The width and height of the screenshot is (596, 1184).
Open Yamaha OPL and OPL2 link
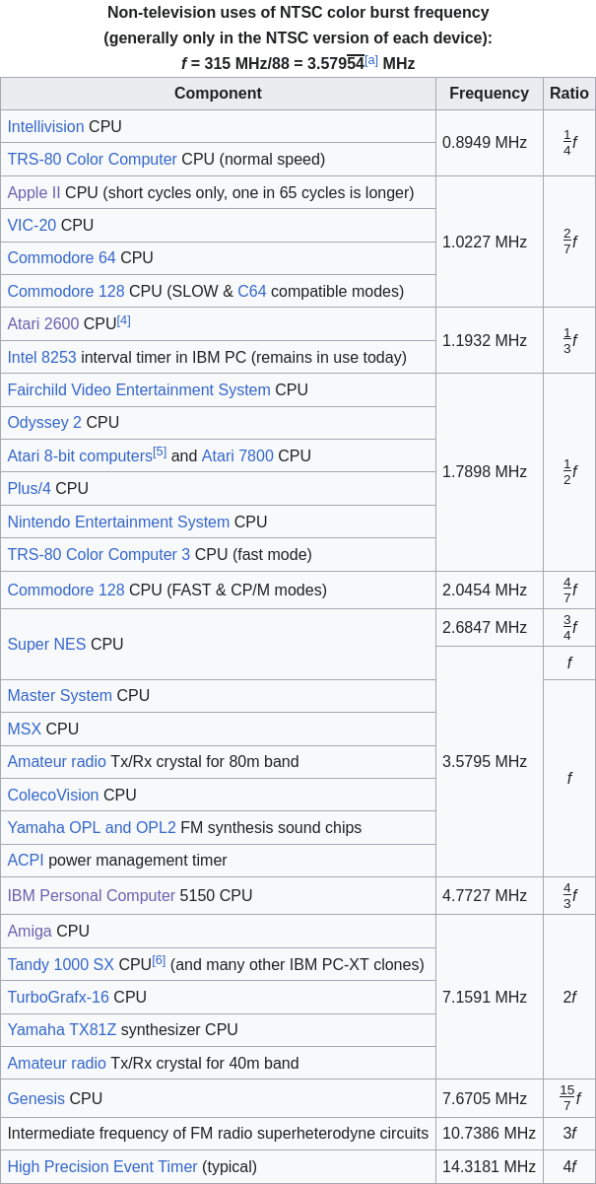[92, 827]
